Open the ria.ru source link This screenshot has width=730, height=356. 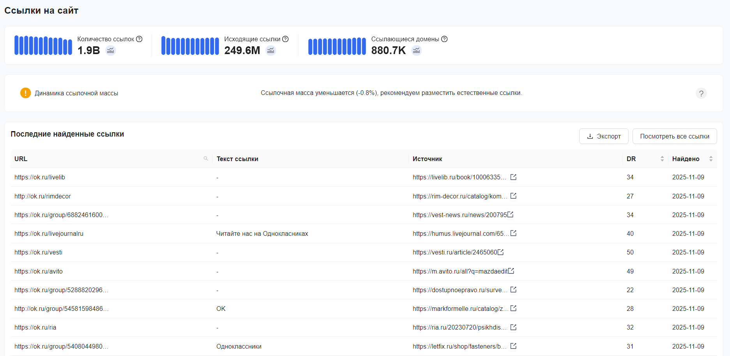459,328
